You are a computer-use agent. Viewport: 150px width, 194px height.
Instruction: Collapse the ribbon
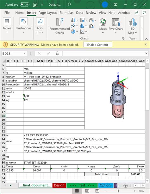point(146,39)
